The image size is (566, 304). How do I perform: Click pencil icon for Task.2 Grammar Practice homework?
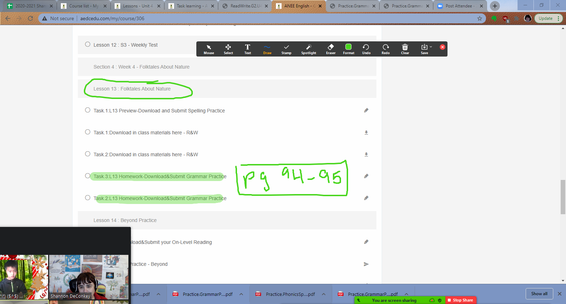tap(366, 198)
